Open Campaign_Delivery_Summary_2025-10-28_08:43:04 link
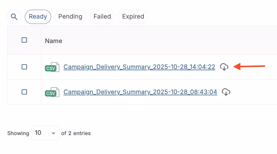 [140, 92]
